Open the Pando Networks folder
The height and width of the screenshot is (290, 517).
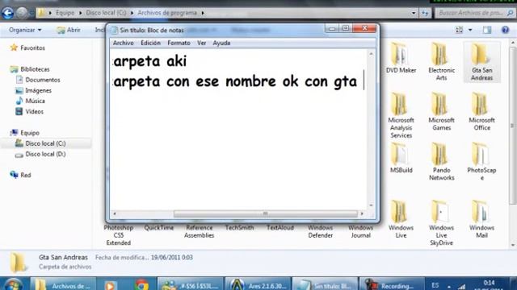[x=441, y=162]
